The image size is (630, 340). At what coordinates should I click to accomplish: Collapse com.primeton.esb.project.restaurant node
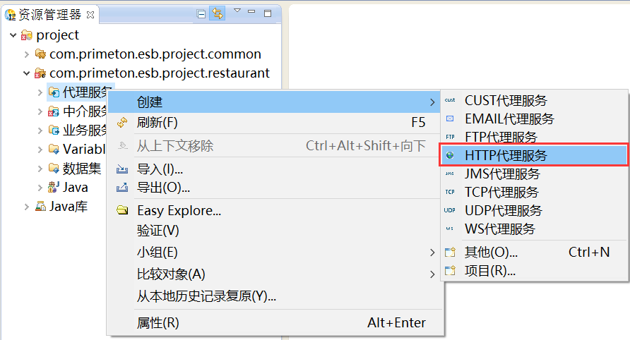pos(27,73)
